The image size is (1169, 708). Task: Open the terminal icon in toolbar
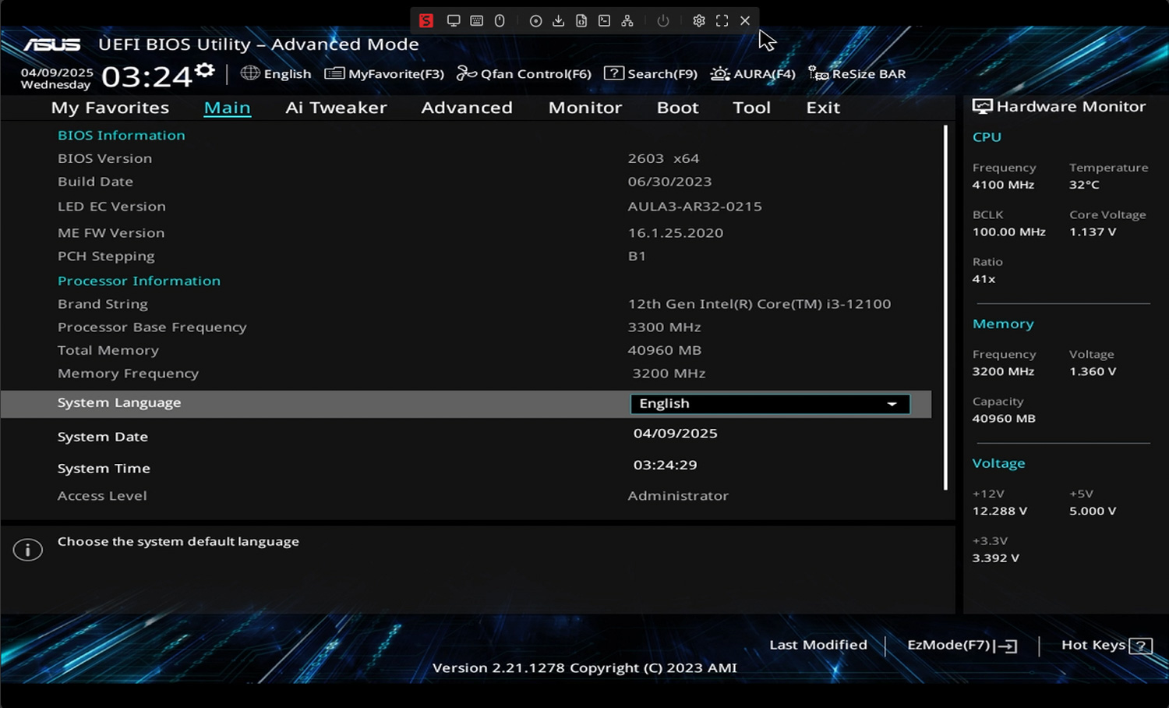point(604,20)
